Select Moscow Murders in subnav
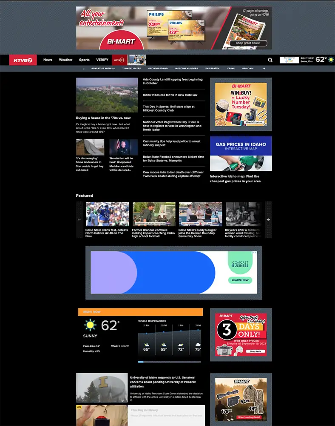Image resolution: width=335 pixels, height=426 pixels. 187,69
